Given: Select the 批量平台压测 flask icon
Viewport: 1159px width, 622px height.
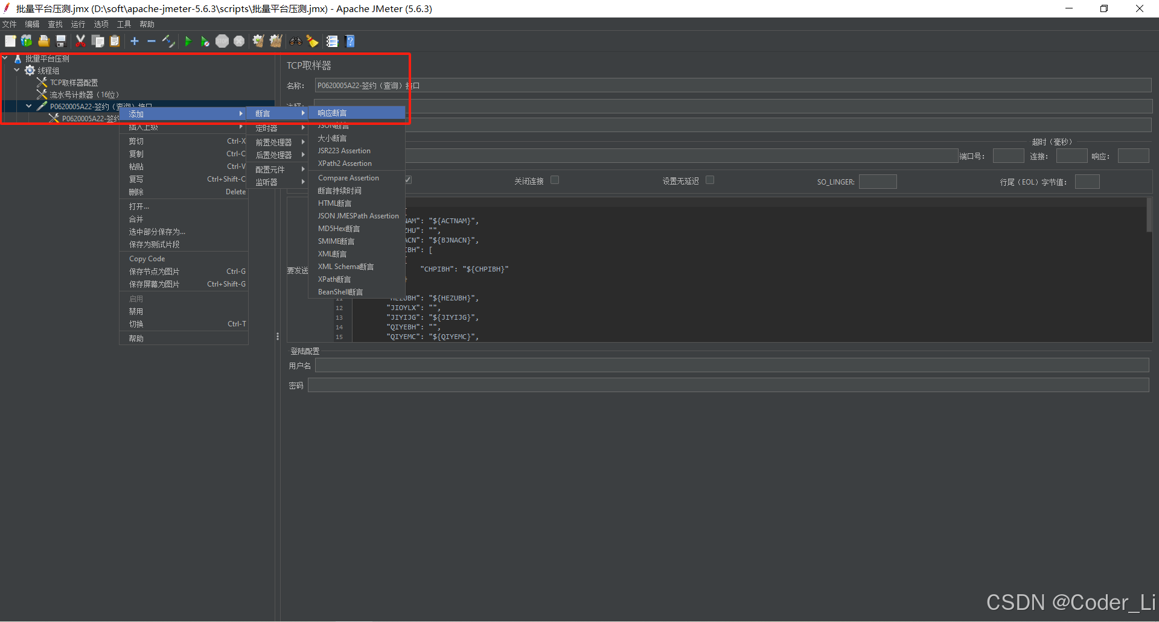Looking at the screenshot, I should point(18,59).
